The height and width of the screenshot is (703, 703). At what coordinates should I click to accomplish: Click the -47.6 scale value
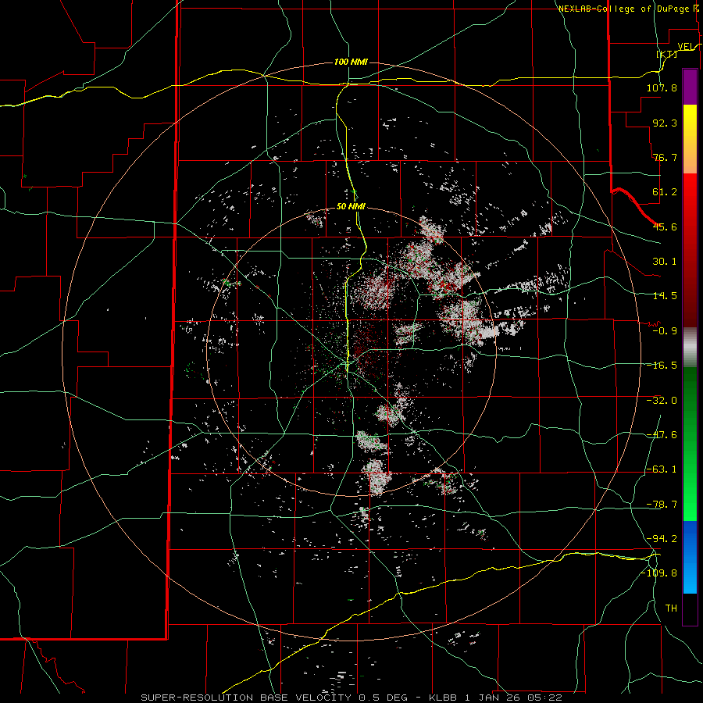point(662,435)
